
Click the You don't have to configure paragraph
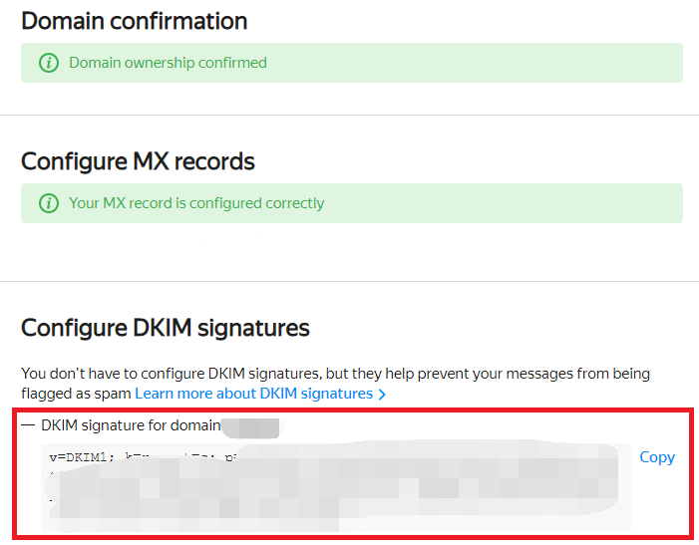tap(335, 374)
